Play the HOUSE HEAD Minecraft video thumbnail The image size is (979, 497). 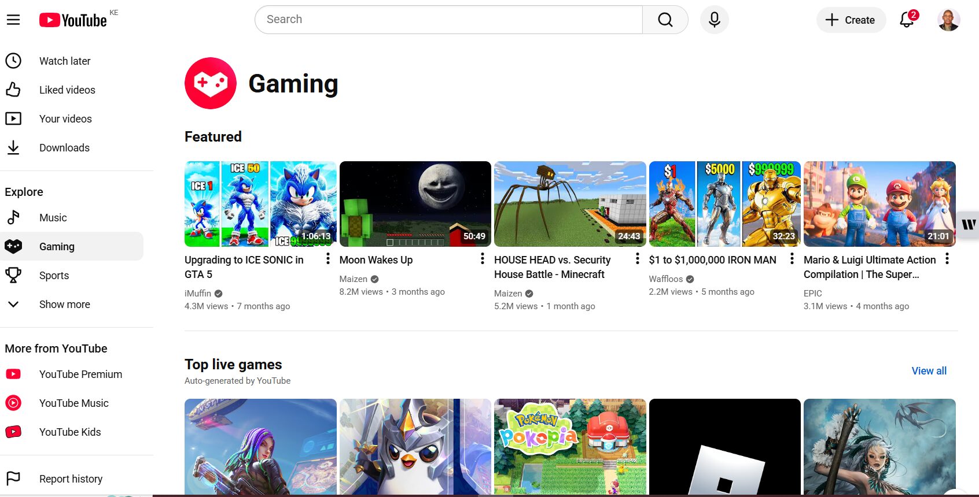569,204
